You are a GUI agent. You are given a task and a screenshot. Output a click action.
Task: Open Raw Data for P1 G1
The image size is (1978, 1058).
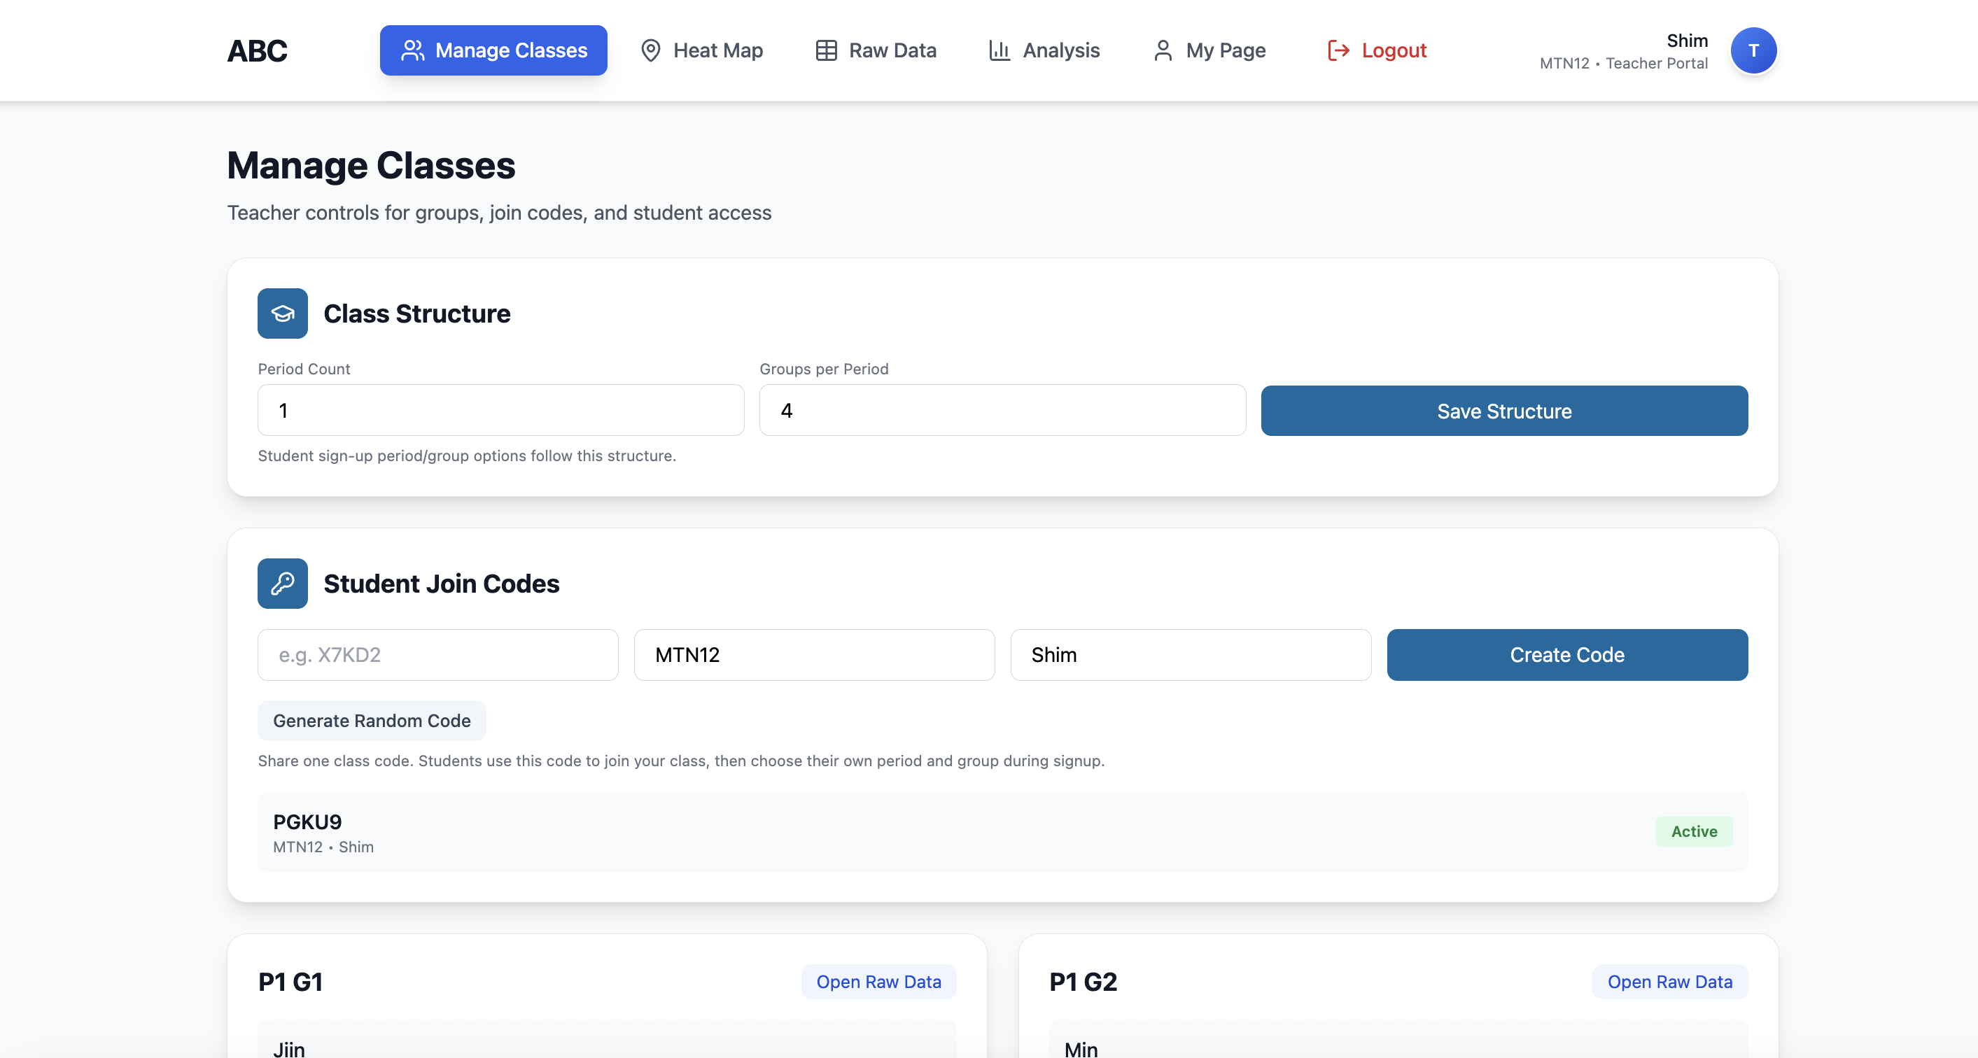[878, 981]
